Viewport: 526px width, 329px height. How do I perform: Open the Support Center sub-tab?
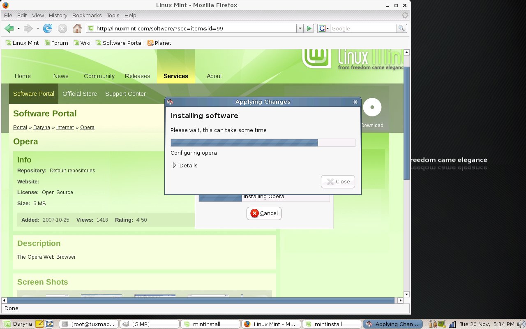click(125, 94)
